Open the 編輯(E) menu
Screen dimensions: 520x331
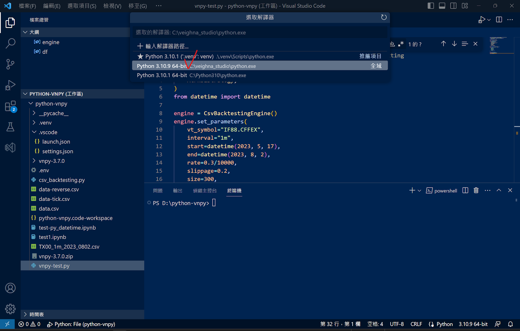click(52, 6)
